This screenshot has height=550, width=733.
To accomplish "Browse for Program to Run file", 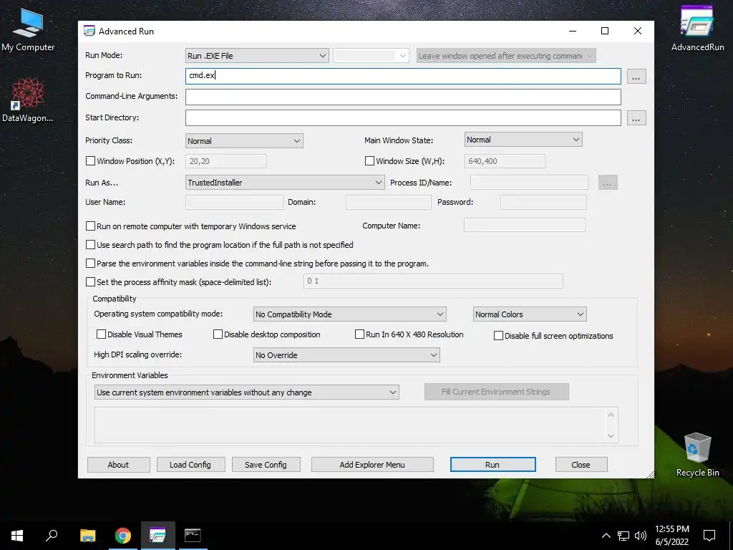I will tap(636, 76).
